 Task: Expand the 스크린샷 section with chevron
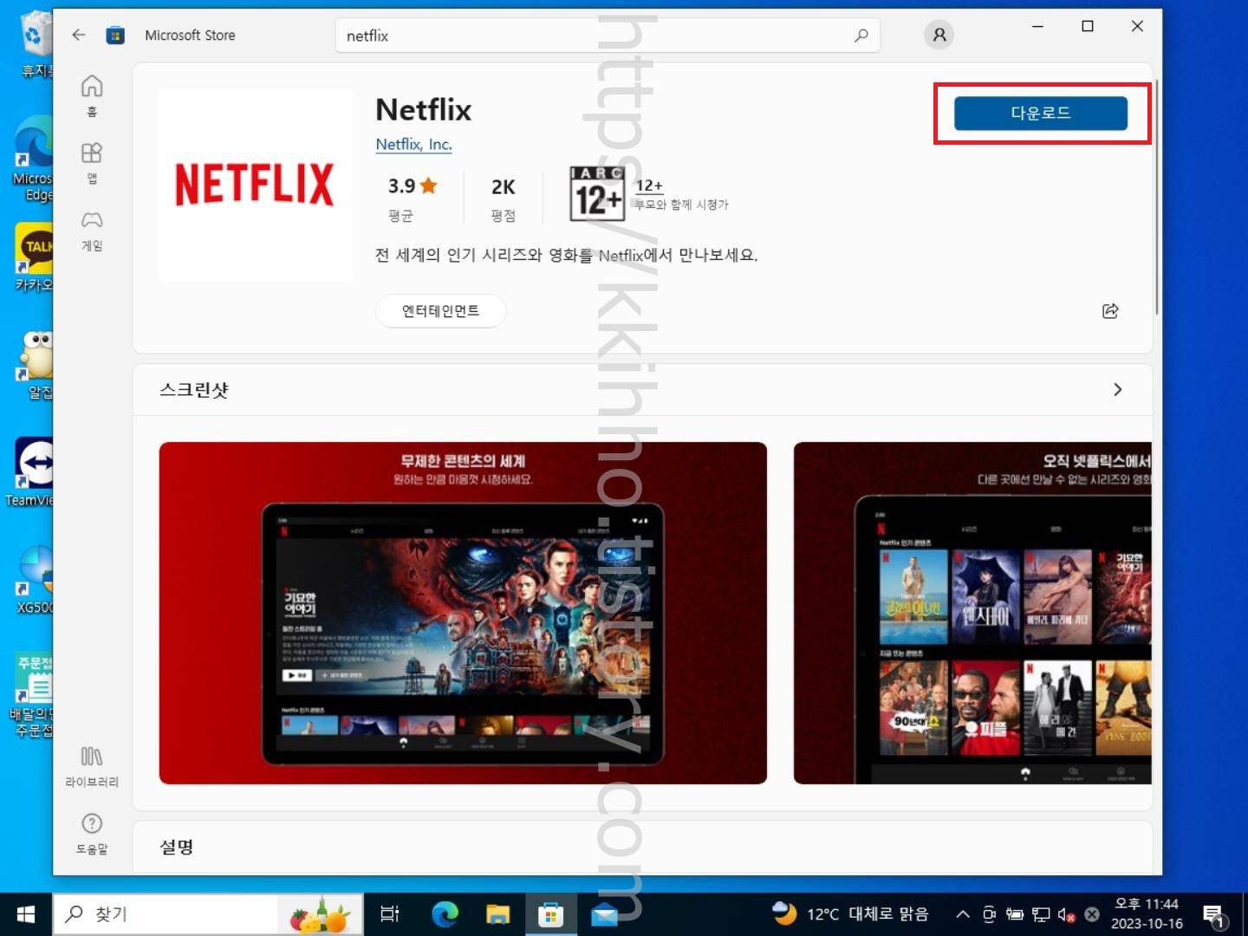(x=1117, y=390)
